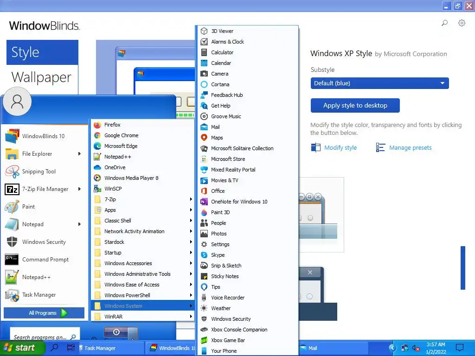Expand the 7-Zip File Manager submenu arrow

(79, 189)
